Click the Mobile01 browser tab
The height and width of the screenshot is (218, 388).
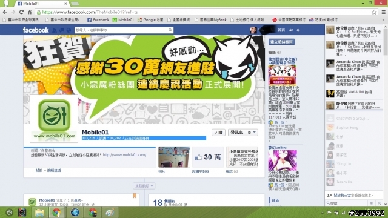42,4
